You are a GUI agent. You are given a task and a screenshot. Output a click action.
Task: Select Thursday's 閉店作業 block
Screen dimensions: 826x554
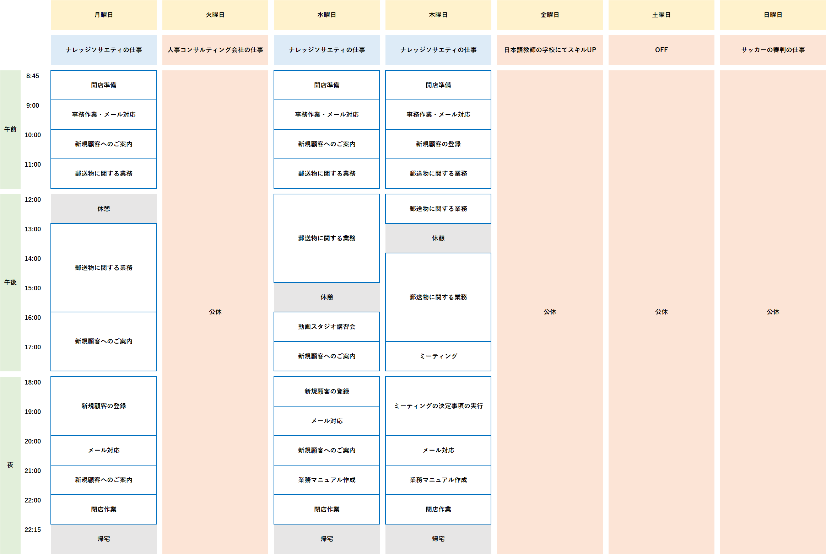pyautogui.click(x=438, y=509)
